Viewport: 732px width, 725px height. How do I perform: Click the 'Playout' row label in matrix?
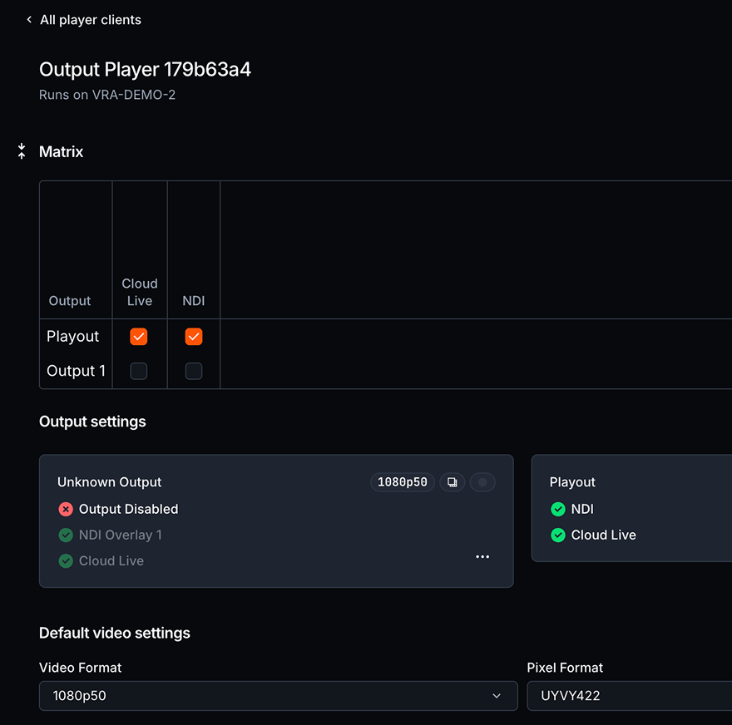[x=73, y=337]
